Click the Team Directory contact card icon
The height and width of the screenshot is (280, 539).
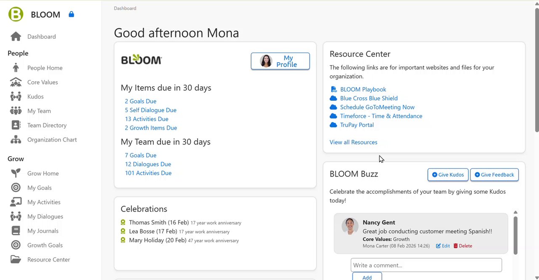pos(16,125)
